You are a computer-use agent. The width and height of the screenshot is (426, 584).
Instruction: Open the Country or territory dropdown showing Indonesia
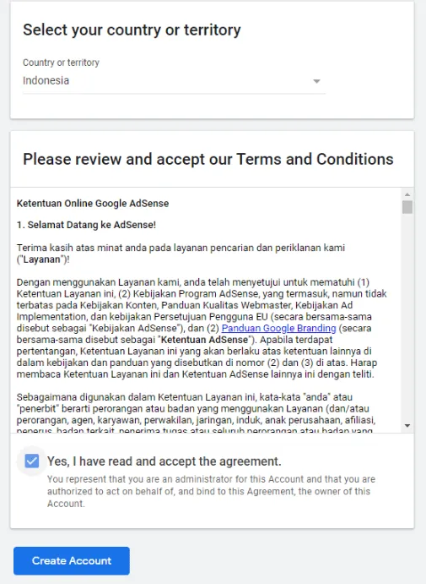click(x=174, y=81)
